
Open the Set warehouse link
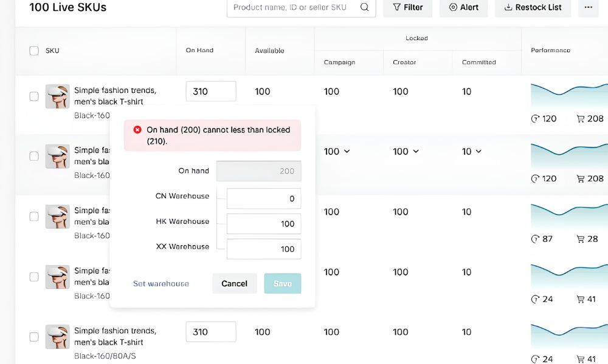161,283
